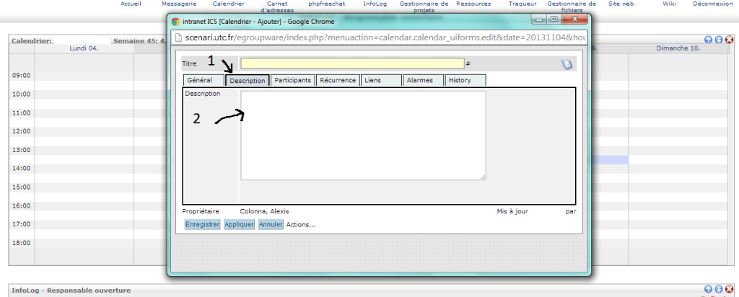Click the 18:00 time row label

click(21, 243)
